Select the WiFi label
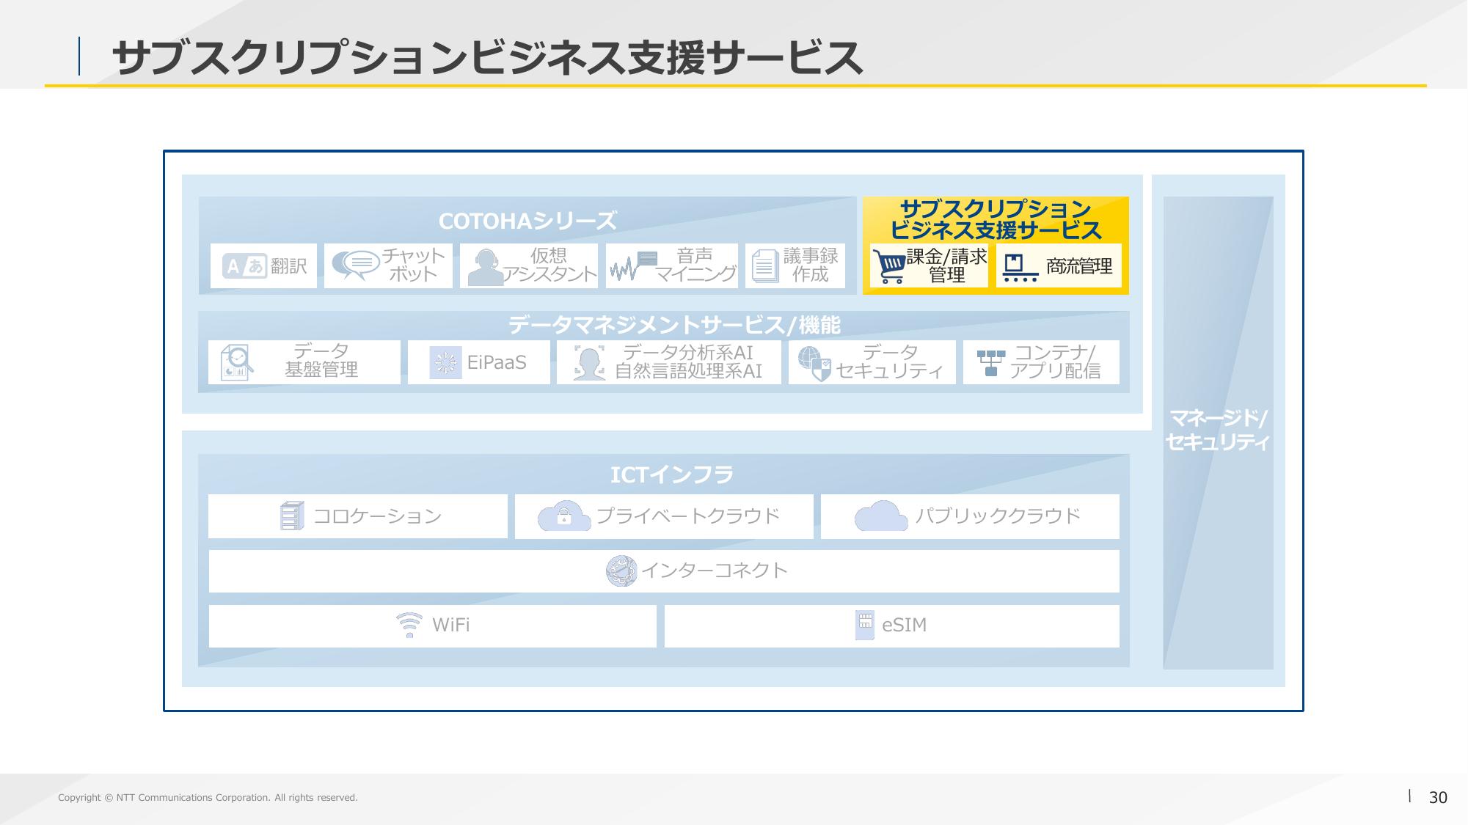Viewport: 1468px width, 825px height. tap(450, 625)
